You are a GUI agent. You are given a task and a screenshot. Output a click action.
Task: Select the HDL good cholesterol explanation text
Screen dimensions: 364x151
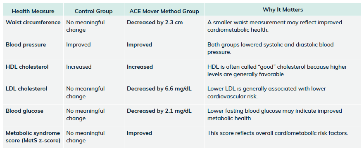[277, 70]
